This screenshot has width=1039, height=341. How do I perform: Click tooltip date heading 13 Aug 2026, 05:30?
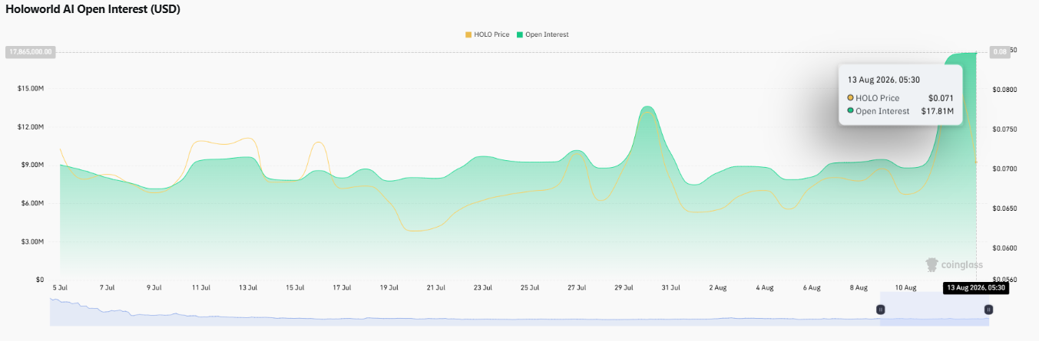click(884, 80)
